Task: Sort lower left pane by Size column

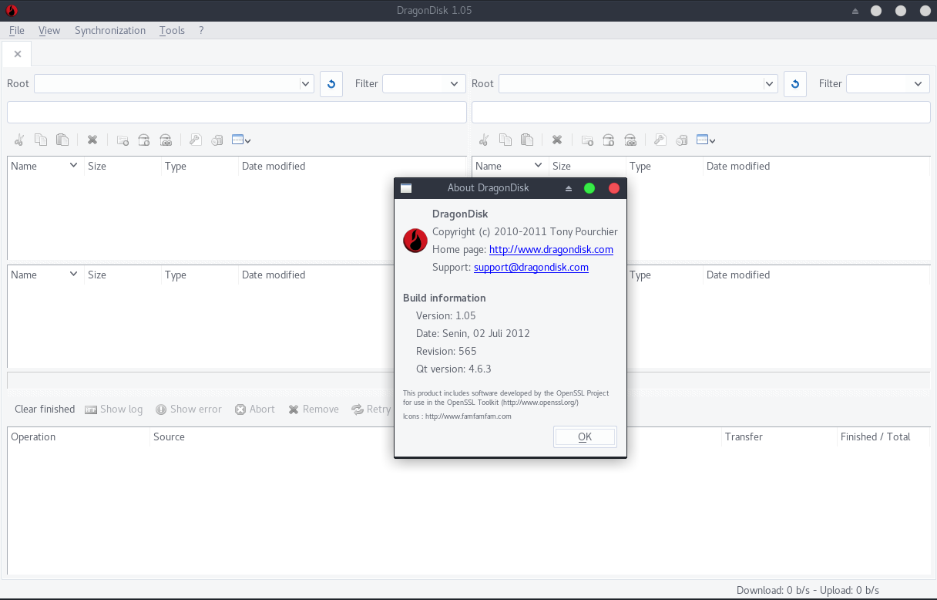Action: (123, 275)
